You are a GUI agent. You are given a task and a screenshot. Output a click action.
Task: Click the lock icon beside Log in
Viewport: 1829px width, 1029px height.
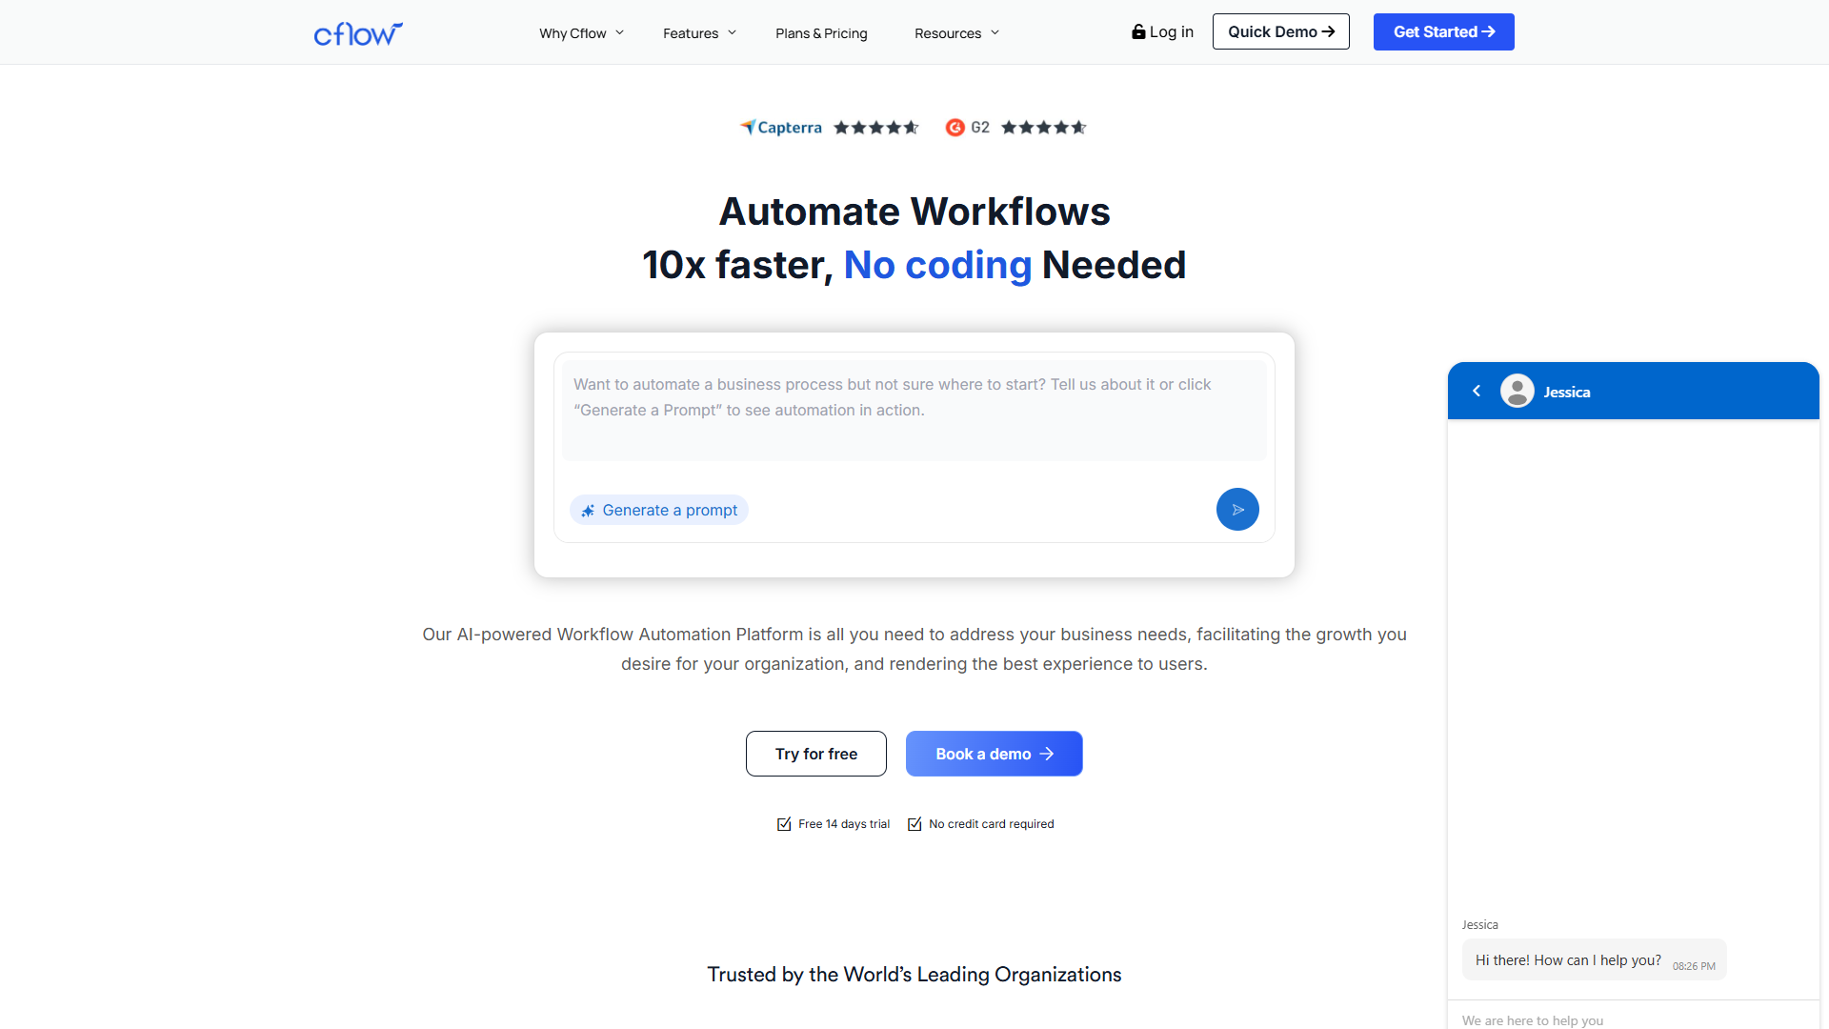pos(1139,31)
